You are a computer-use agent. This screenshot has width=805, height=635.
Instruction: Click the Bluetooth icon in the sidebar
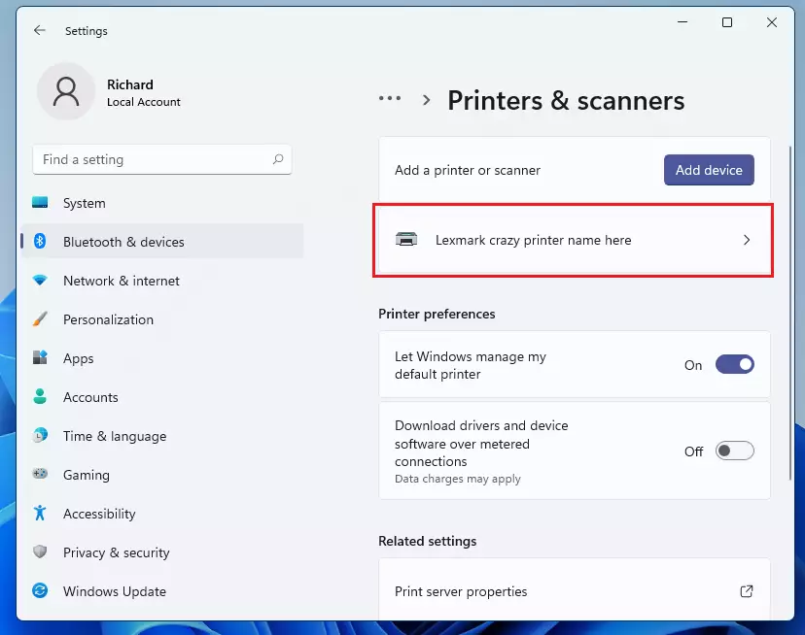click(x=40, y=241)
